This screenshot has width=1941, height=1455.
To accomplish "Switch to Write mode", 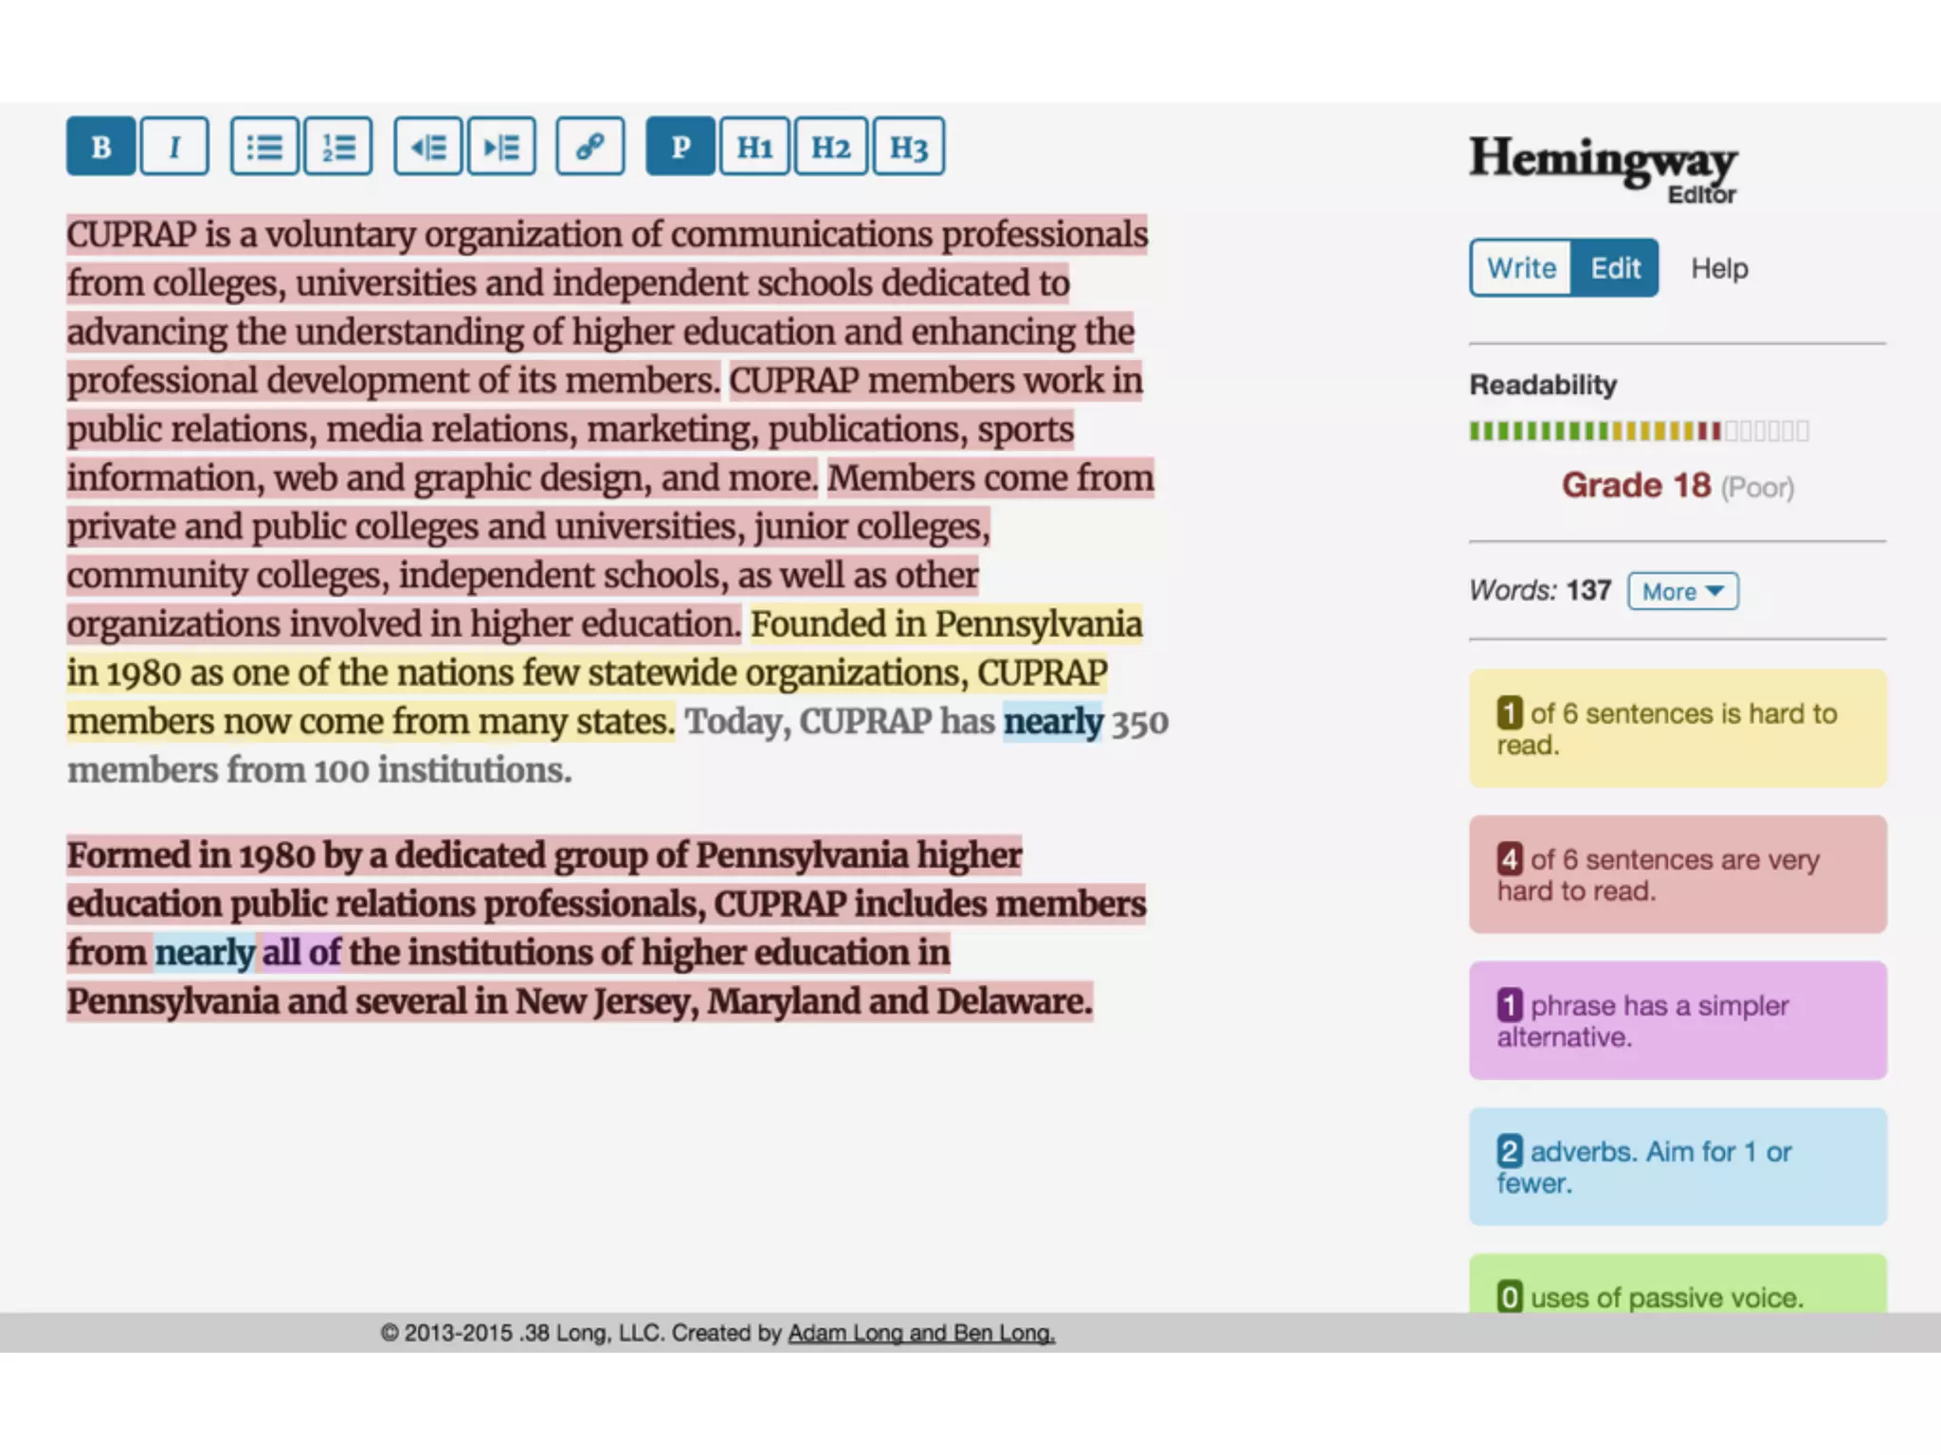I will click(1521, 268).
